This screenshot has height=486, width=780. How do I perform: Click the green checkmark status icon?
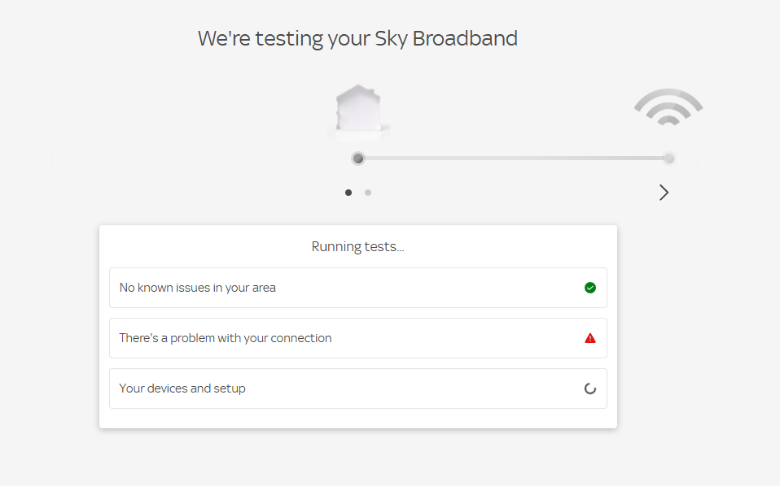point(590,288)
